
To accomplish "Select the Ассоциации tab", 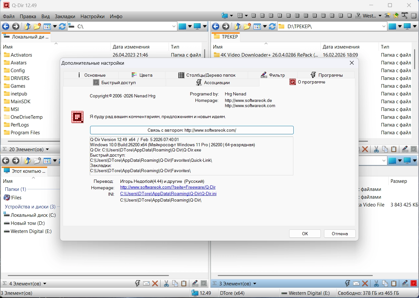I will click(213, 83).
